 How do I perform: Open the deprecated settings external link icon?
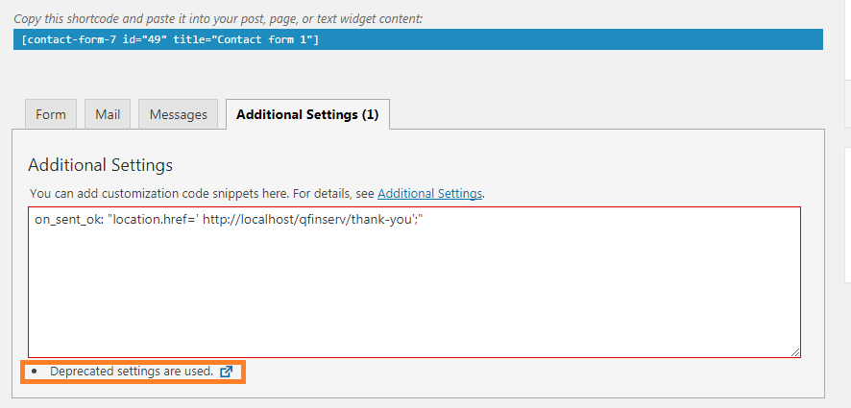click(x=227, y=372)
